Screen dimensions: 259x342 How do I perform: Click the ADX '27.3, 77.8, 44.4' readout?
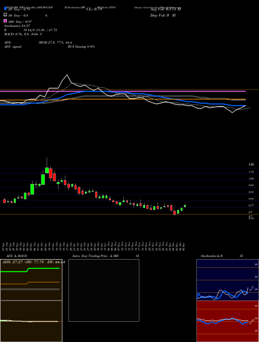coord(55,42)
